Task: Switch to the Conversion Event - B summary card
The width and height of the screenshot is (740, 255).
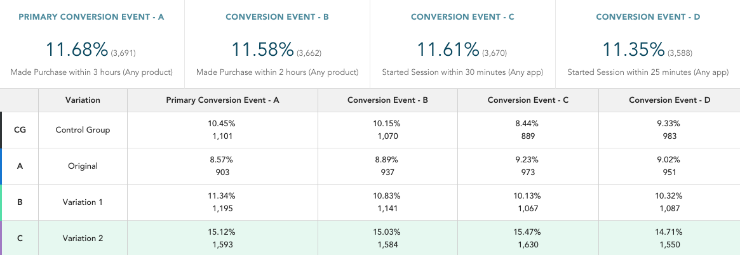Action: (x=277, y=44)
